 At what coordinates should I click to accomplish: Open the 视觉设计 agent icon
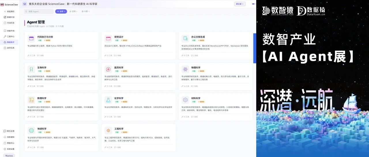pyautogui.click(x=108, y=38)
